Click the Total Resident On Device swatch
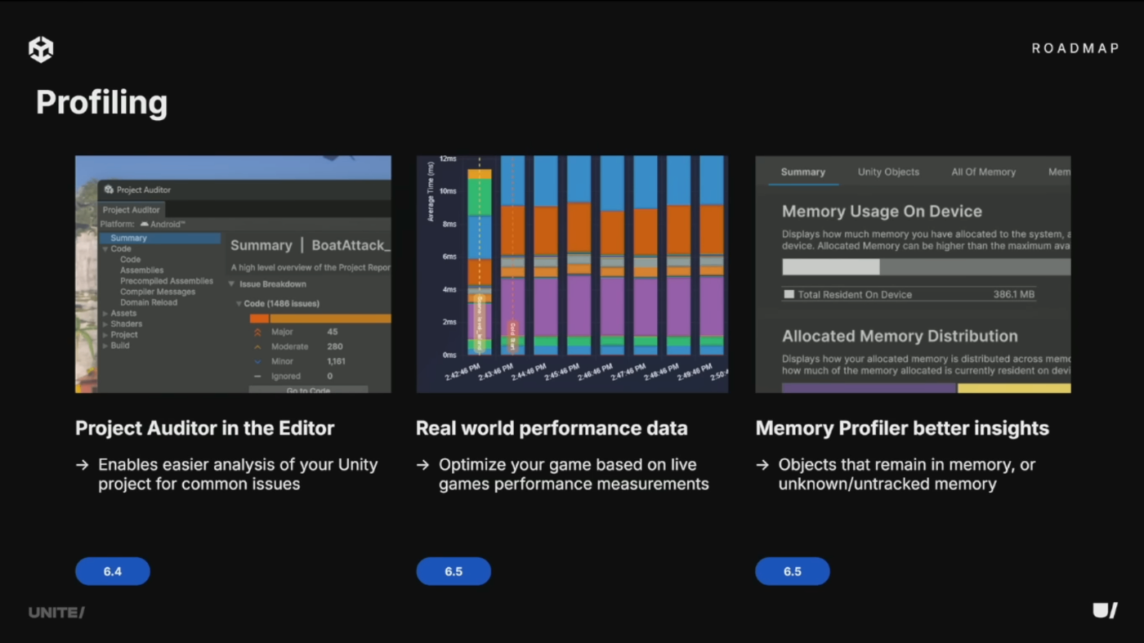The height and width of the screenshot is (643, 1144). (789, 294)
